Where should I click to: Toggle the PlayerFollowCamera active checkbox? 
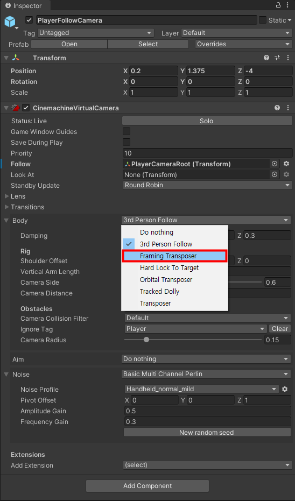point(29,20)
